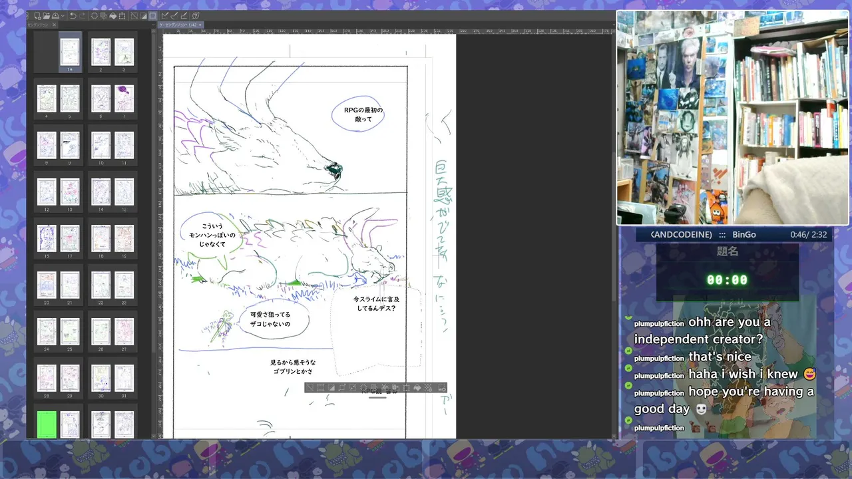Click the '可愛さ狙ってるザコじゃないの' balloon text
This screenshot has width=852, height=479.
(x=270, y=319)
